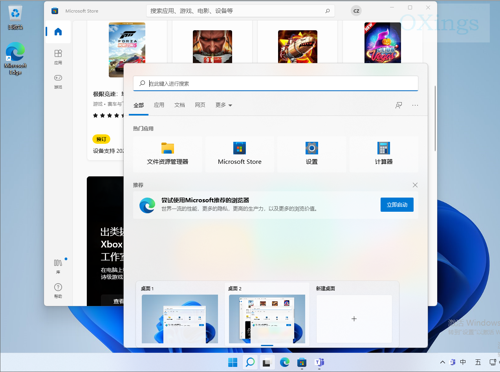Click the search panel's vertical scrollbar
This screenshot has width=500, height=372.
tap(435, 118)
